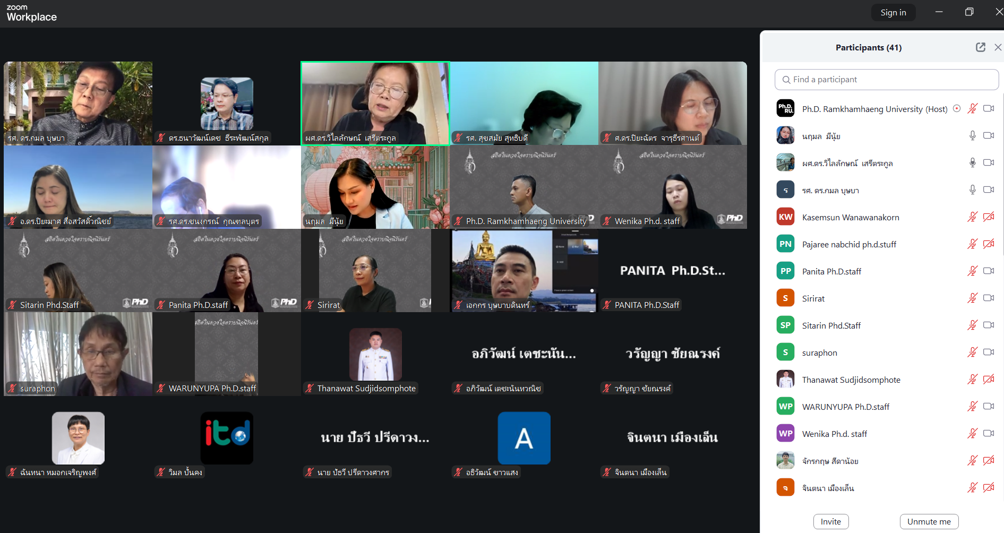Screen dimensions: 1004x533
Task: Click the Zoom Workplace logo
Action: coord(31,13)
